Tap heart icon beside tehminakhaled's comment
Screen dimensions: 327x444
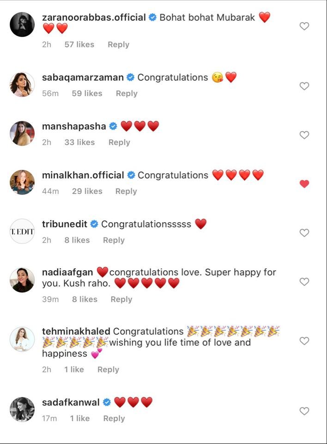(304, 341)
